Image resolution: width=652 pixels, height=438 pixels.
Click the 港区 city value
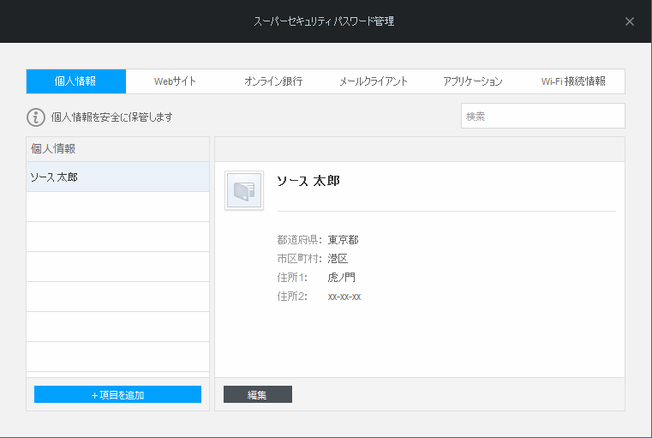(x=338, y=259)
